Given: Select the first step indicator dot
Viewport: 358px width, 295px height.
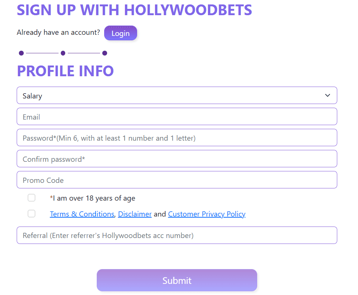Looking at the screenshot, I should pyautogui.click(x=21, y=53).
